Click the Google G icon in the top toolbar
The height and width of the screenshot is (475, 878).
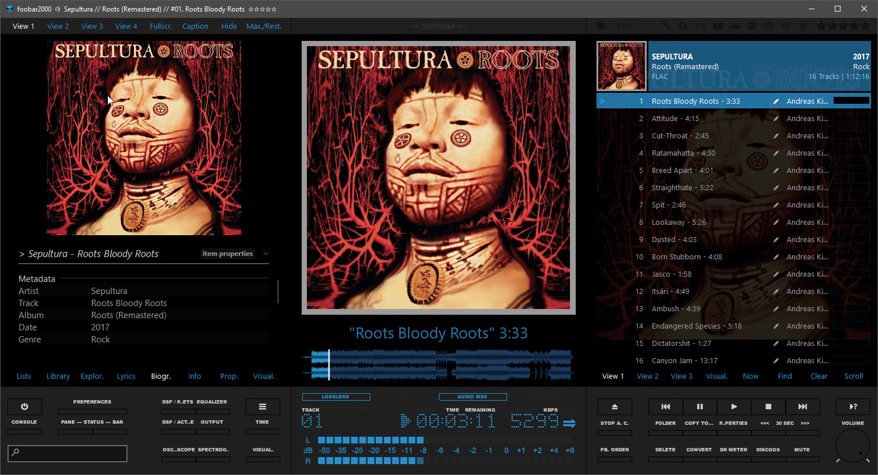click(683, 26)
